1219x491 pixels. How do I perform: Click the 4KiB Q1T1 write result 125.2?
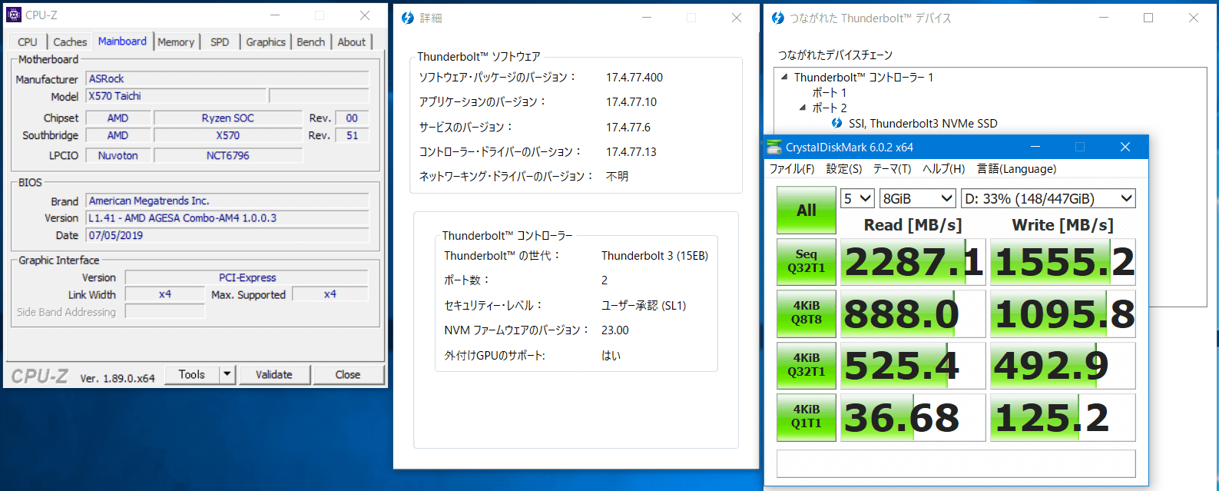(x=1063, y=417)
